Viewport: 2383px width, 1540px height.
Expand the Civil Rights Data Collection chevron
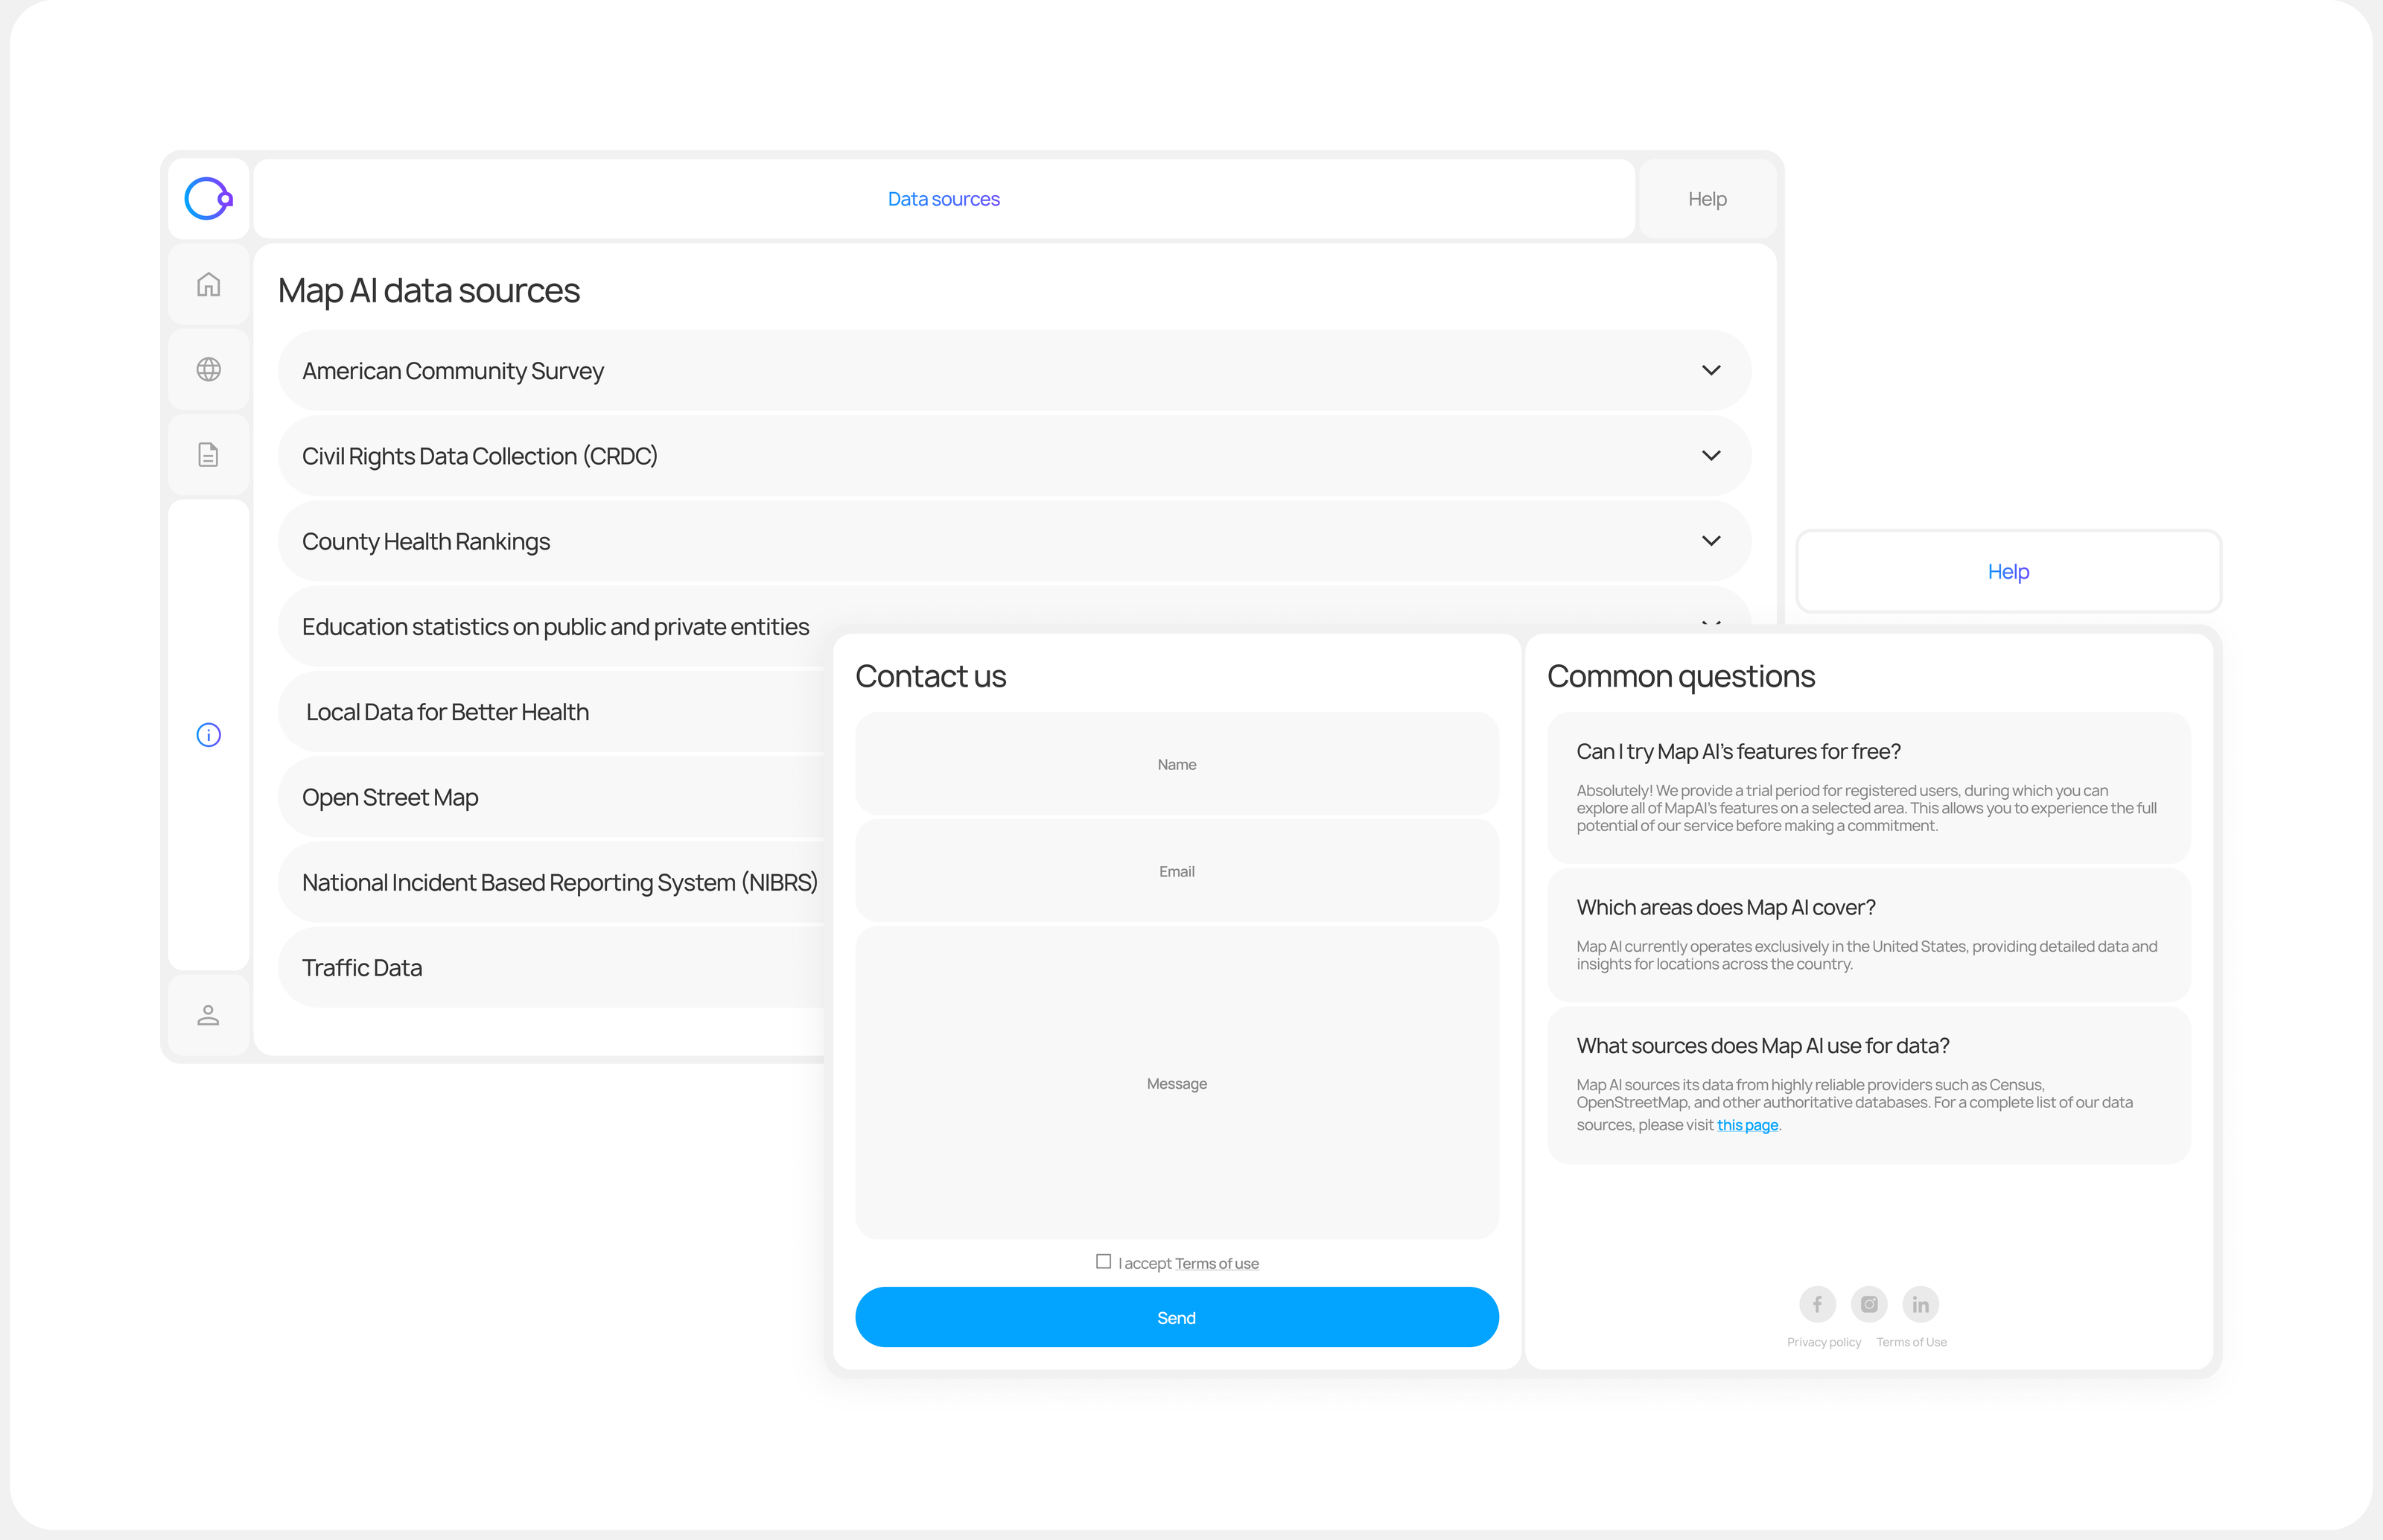coord(1711,456)
